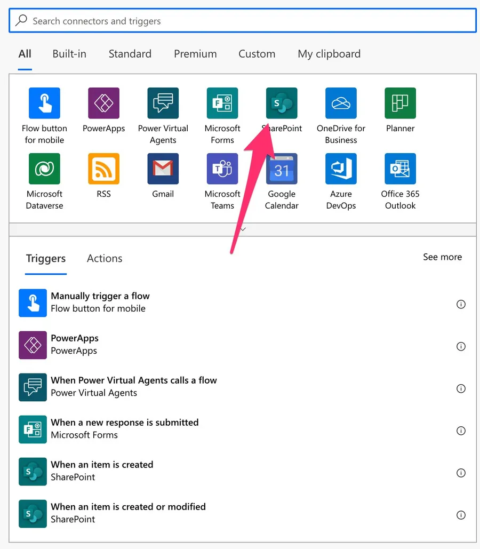The height and width of the screenshot is (549, 480).
Task: Choose the Power Virtual Agents connector
Action: (x=163, y=104)
